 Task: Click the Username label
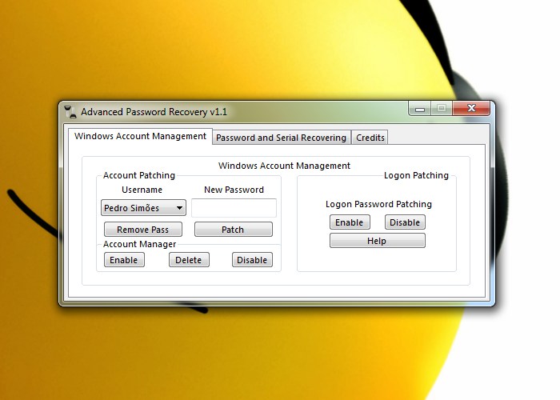click(x=142, y=190)
